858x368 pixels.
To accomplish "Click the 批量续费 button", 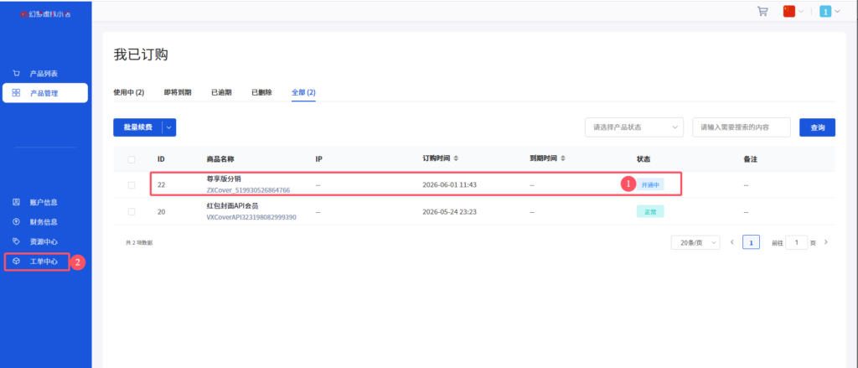I will click(x=138, y=127).
